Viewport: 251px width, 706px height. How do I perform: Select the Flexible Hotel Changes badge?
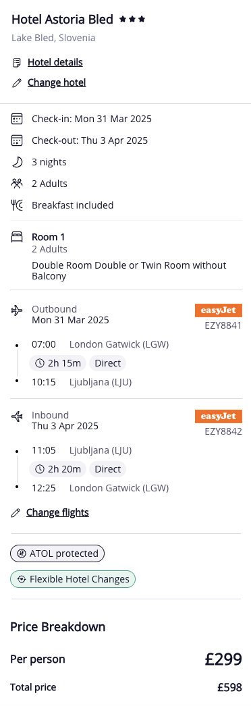(x=73, y=579)
